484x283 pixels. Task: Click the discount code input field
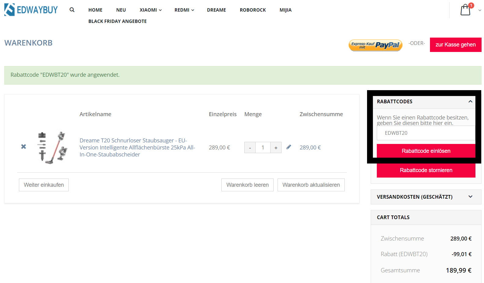pyautogui.click(x=426, y=133)
